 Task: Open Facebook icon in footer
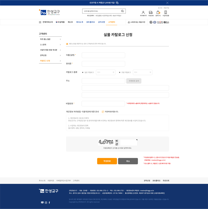coord(49,203)
